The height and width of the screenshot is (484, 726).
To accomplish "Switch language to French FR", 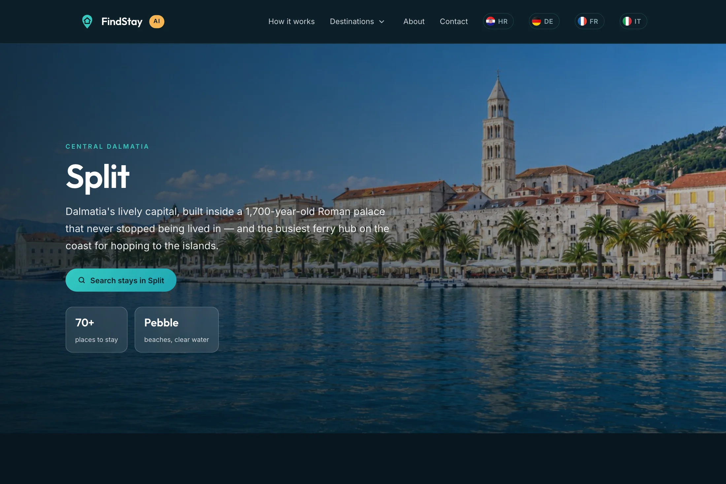I will tap(589, 21).
